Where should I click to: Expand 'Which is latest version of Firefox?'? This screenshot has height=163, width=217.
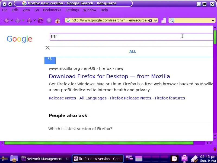80,129
